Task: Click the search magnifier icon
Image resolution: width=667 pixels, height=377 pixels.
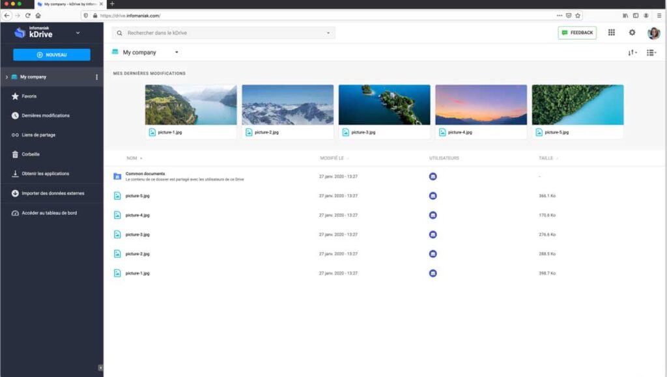Action: click(120, 33)
